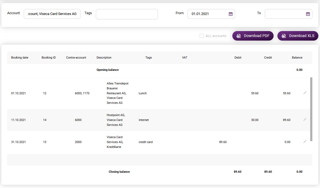Enable the ALL accounts checkbox
The height and width of the screenshot is (188, 320).
click(x=202, y=36)
